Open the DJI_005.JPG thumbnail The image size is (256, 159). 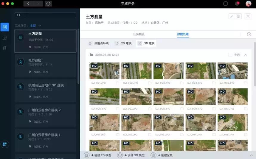[x=232, y=71]
